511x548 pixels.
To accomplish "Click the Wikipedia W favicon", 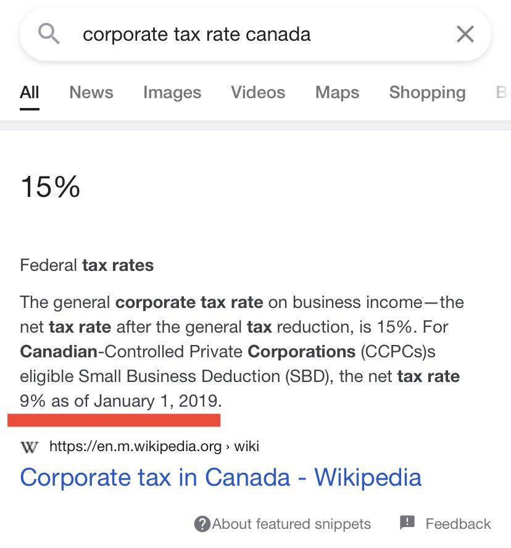I will pos(29,446).
